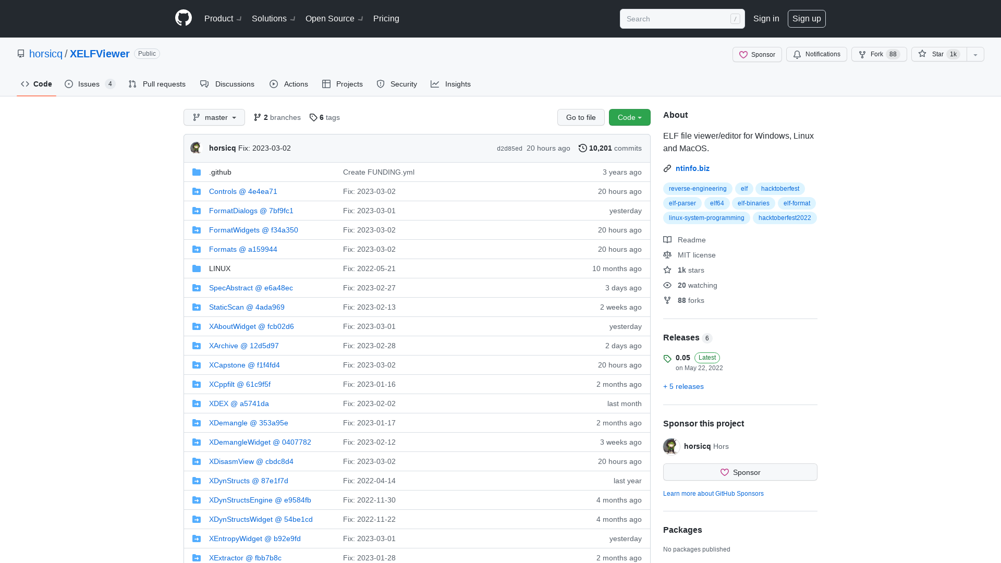
Task: Open the Discussions tab
Action: tap(227, 84)
